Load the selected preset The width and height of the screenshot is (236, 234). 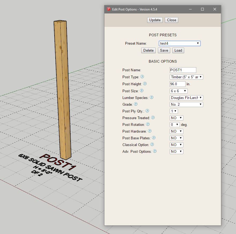pyautogui.click(x=178, y=50)
